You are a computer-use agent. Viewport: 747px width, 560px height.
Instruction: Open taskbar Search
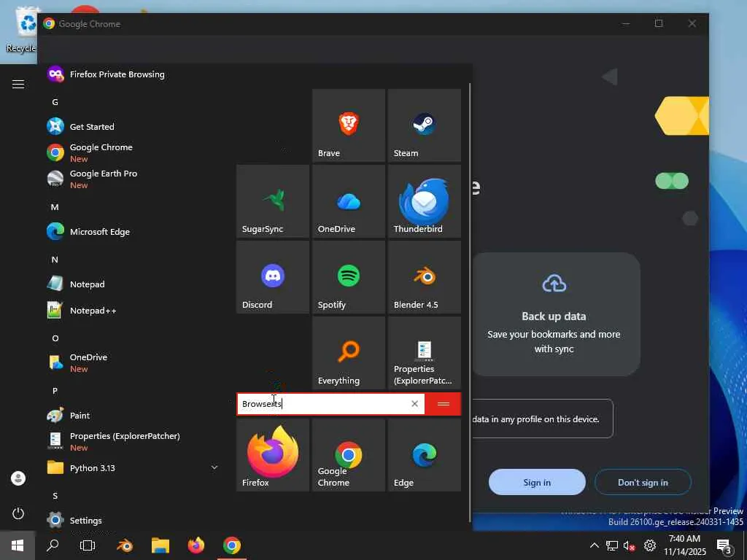53,545
